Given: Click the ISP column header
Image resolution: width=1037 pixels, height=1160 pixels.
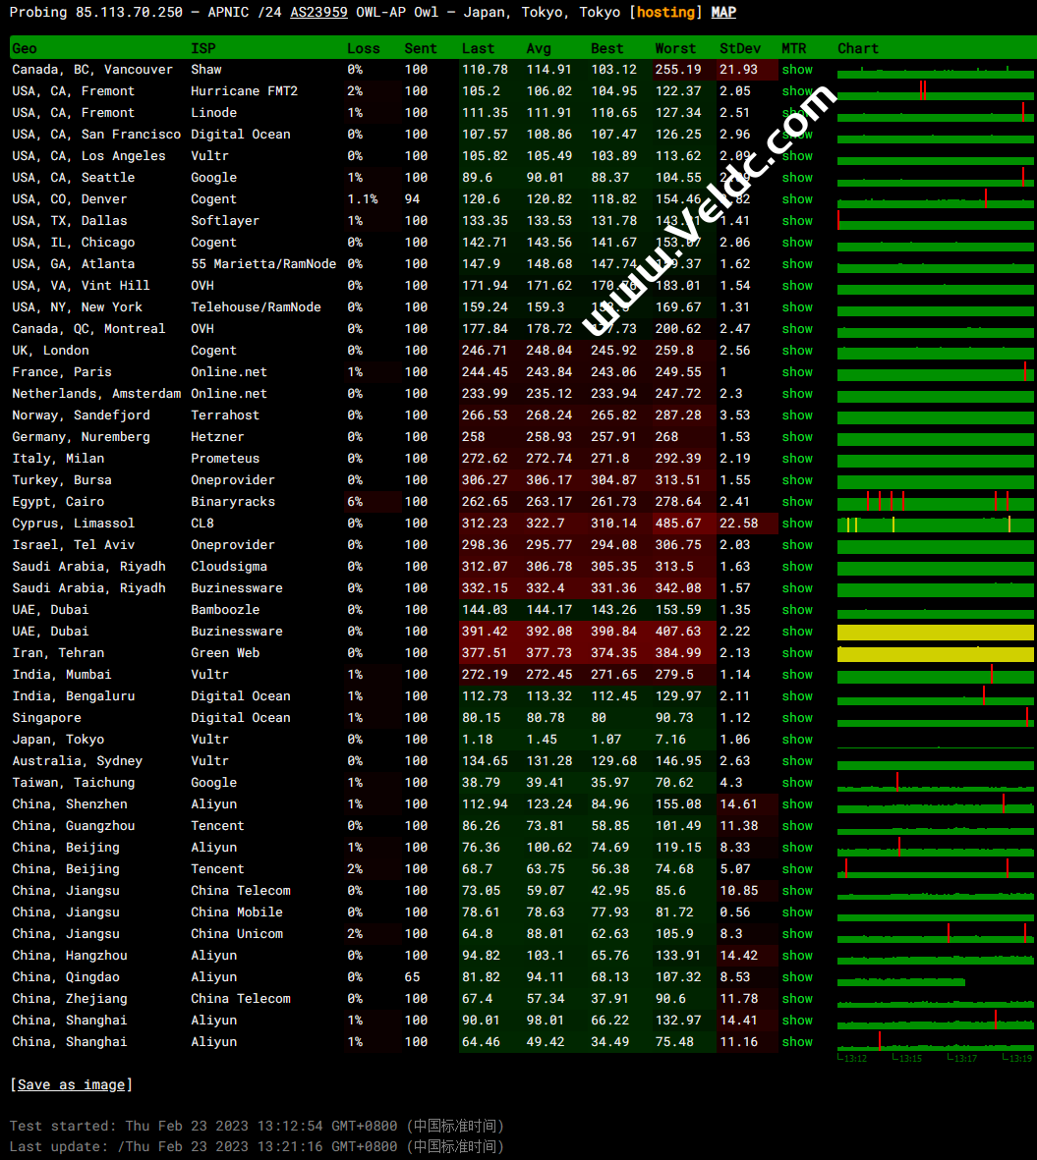Looking at the screenshot, I should coord(202,48).
